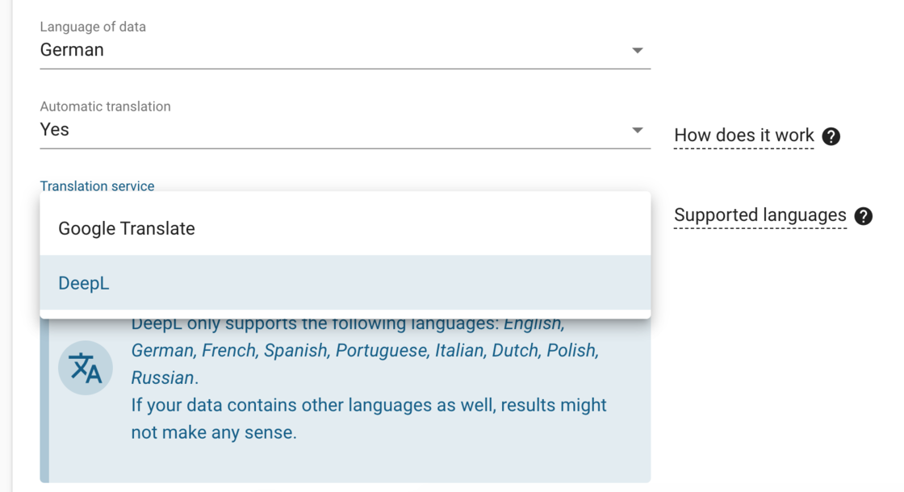Click the blue left border of the notice box
This screenshot has width=904, height=492.
point(44,403)
